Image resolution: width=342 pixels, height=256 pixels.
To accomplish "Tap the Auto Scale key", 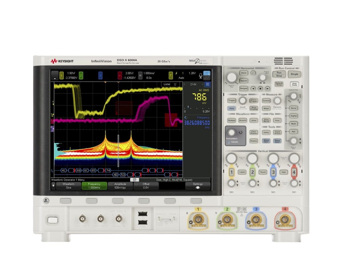I will (x=294, y=84).
